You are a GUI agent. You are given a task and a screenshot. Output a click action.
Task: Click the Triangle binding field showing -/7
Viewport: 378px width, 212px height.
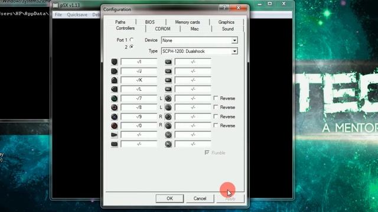coord(139,98)
